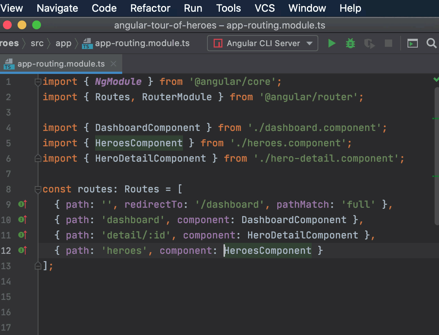Run with Coverage icon in toolbar

(369, 44)
